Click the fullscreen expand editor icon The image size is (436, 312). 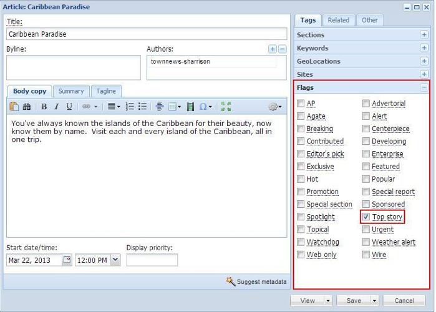226,107
